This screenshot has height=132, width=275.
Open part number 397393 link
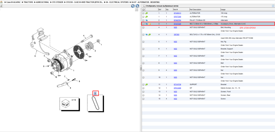click(177, 35)
